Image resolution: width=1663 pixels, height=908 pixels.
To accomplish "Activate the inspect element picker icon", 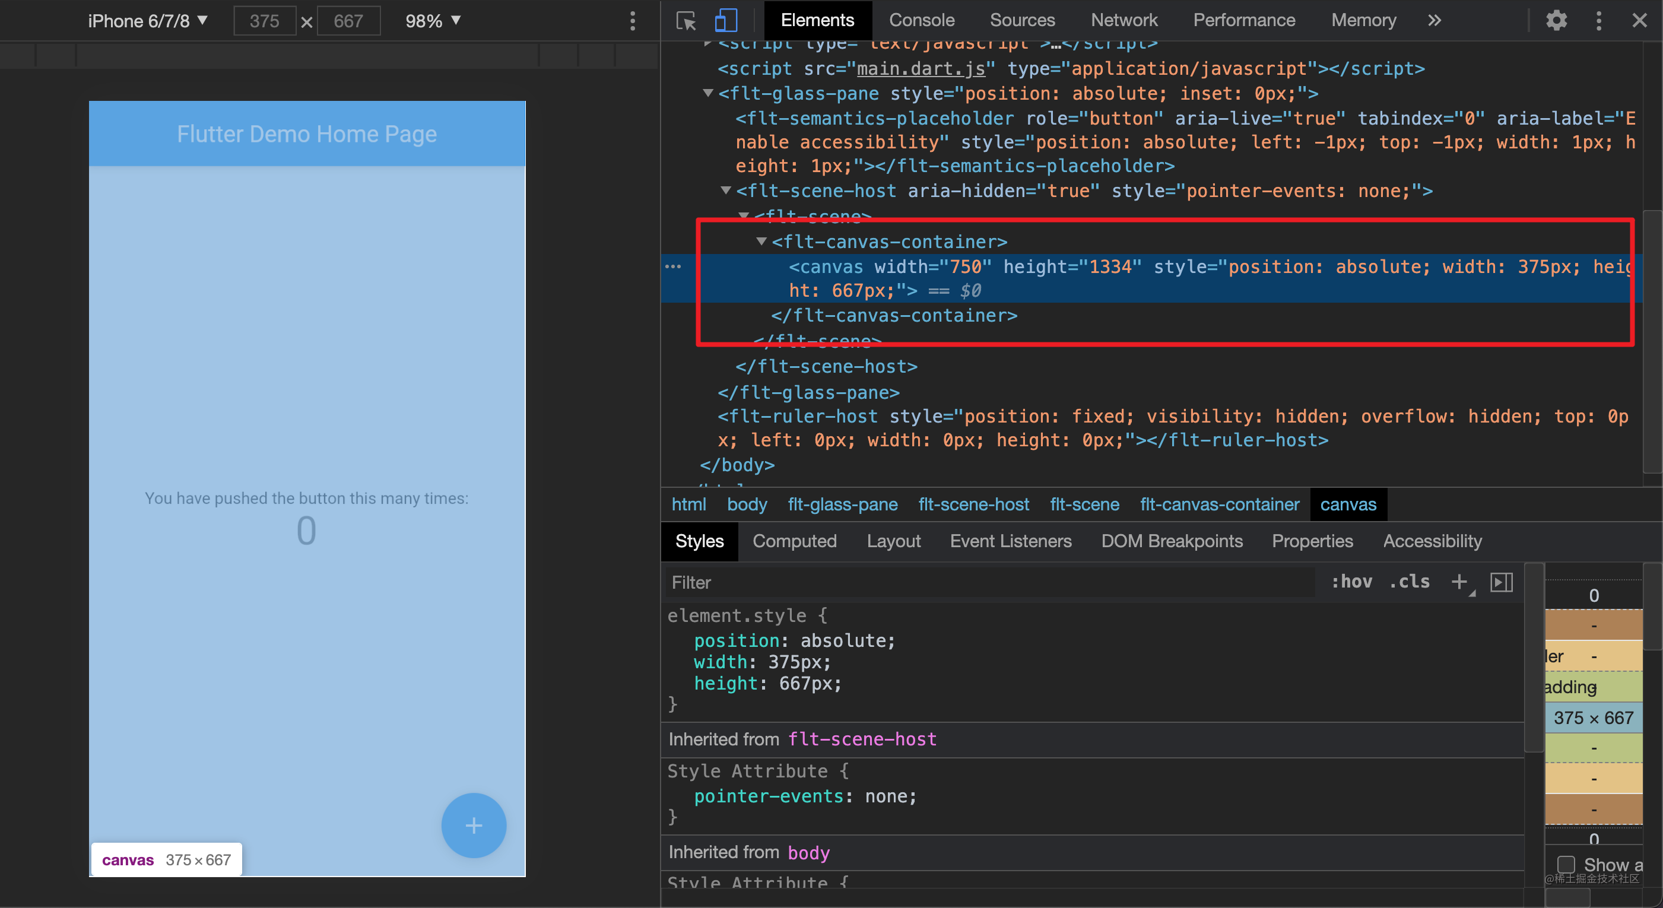I will pos(685,21).
